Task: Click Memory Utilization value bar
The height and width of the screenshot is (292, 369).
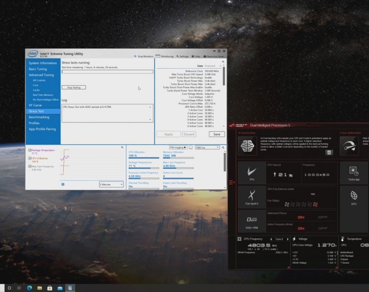Action: [178, 158]
